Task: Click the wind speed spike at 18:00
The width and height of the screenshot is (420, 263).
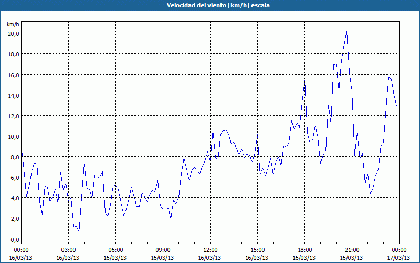Action: click(305, 80)
